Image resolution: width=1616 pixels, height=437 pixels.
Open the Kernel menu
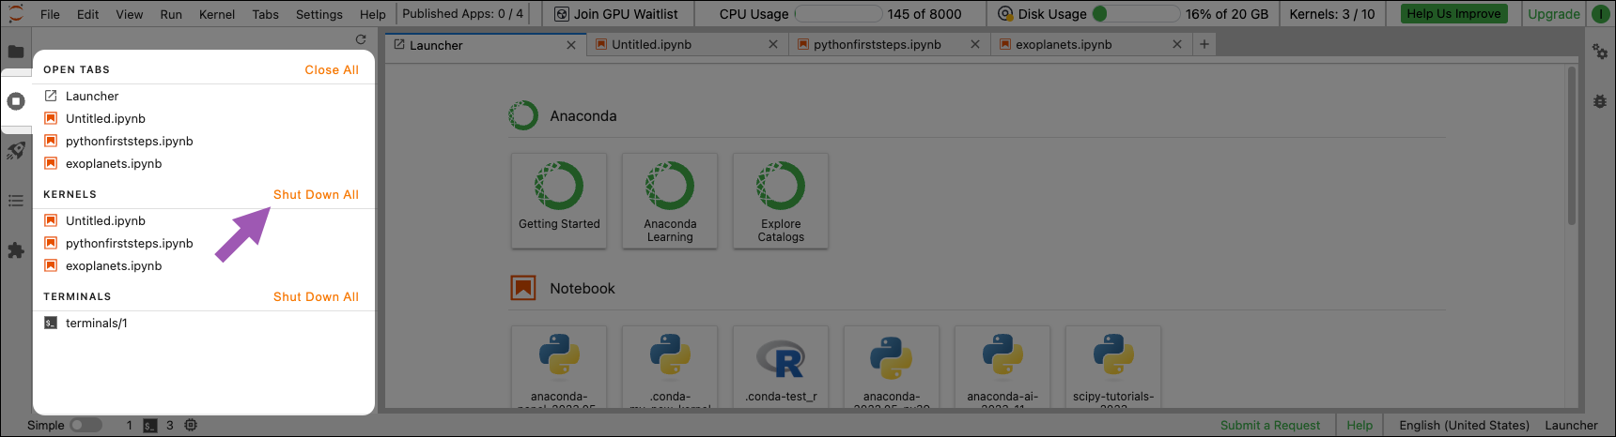coord(217,14)
